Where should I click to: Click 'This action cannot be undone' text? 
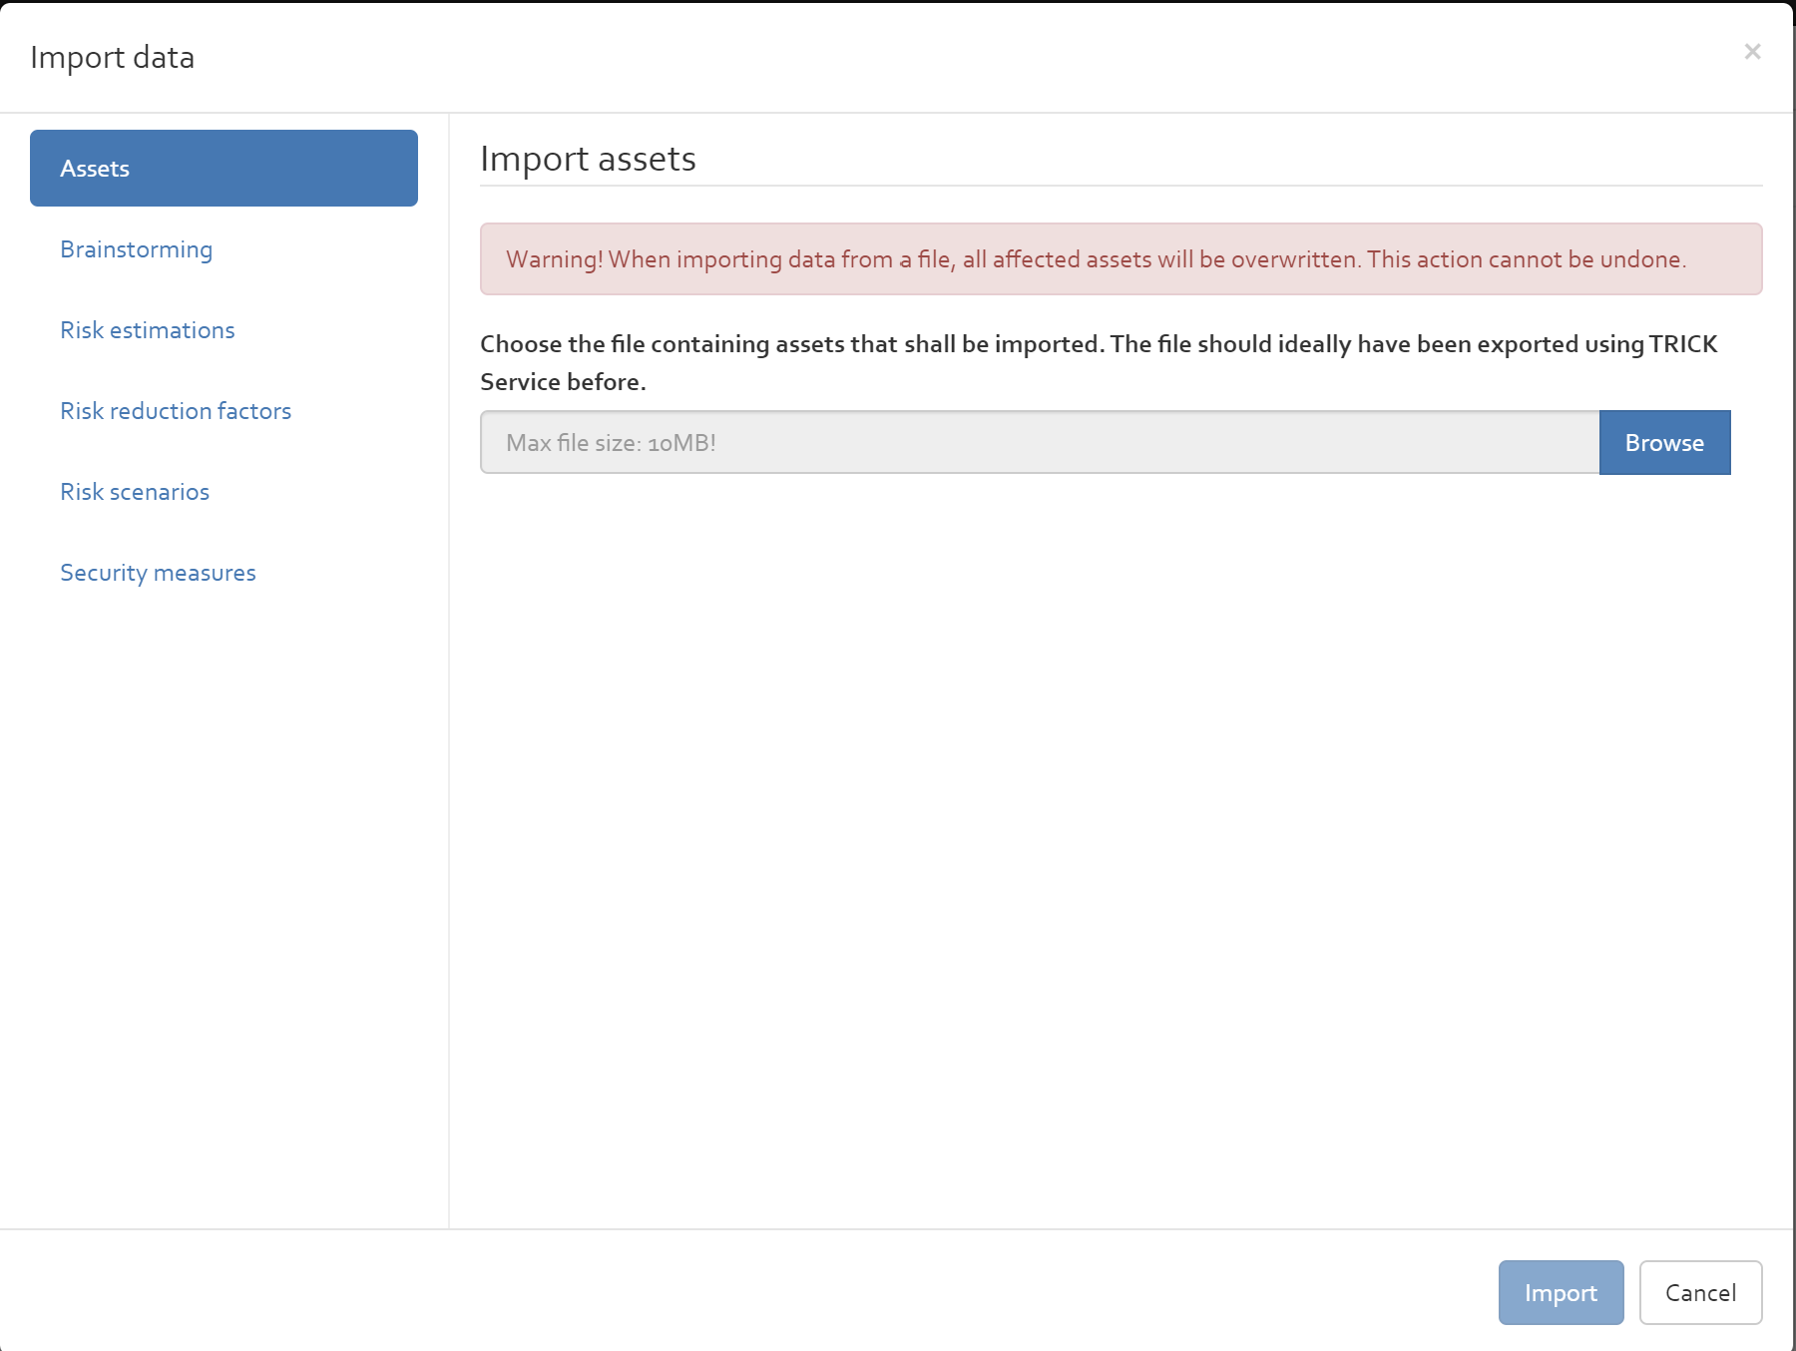[x=1527, y=259]
